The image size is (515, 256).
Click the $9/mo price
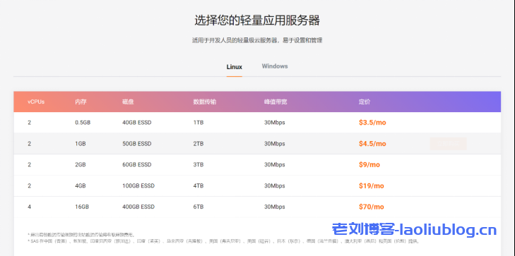(369, 164)
